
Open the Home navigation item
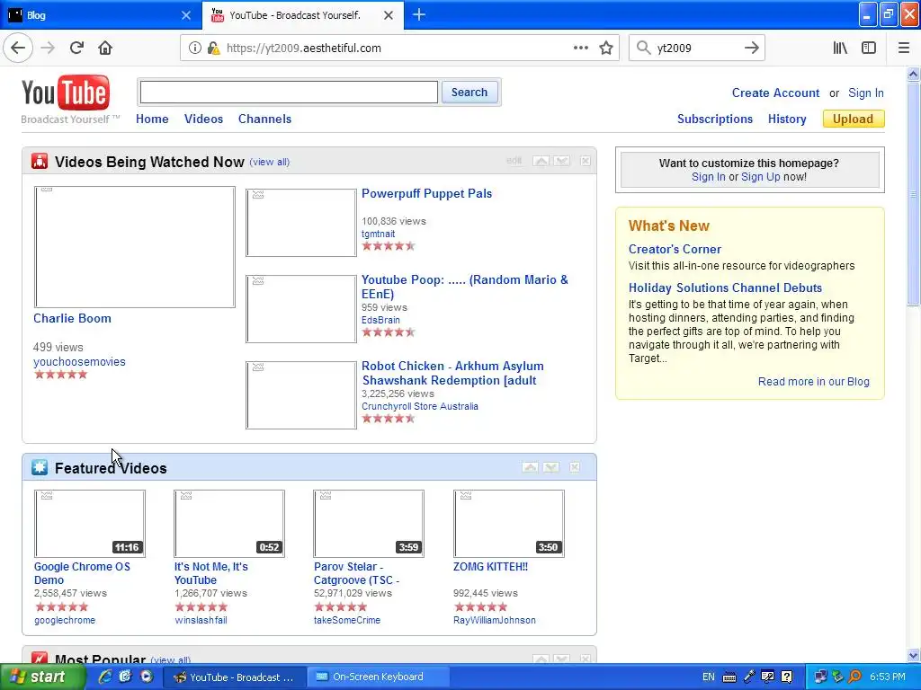(x=152, y=119)
